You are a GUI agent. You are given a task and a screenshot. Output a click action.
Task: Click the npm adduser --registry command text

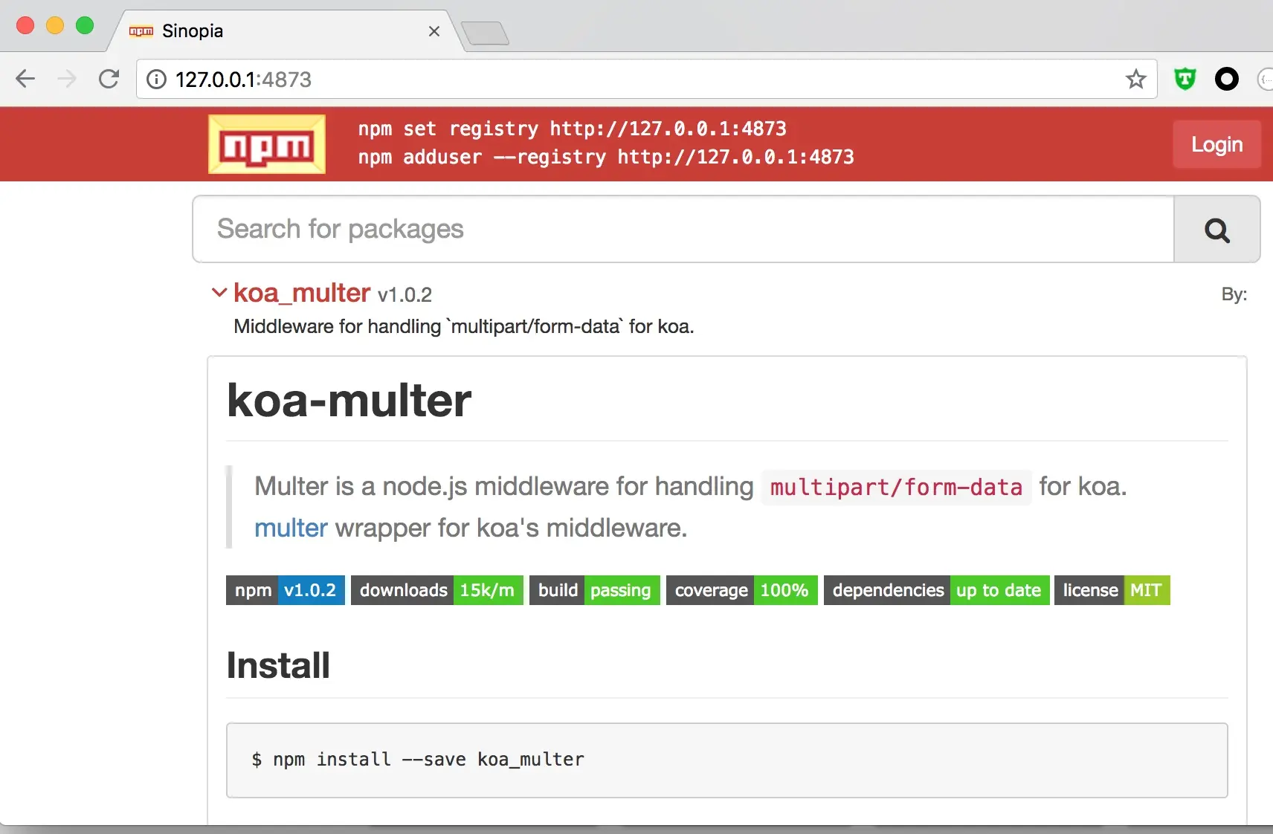tap(606, 157)
